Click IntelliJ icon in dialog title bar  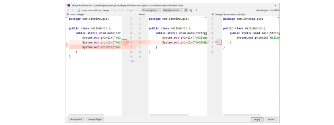[x=69, y=5]
